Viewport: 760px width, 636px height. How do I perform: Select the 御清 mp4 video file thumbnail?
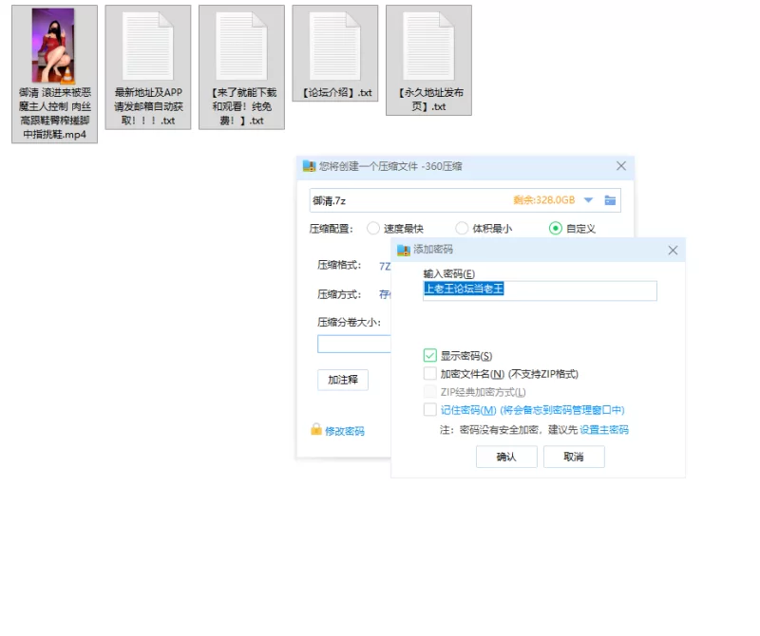click(x=53, y=45)
